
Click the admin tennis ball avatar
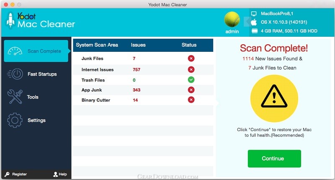[x=232, y=19]
